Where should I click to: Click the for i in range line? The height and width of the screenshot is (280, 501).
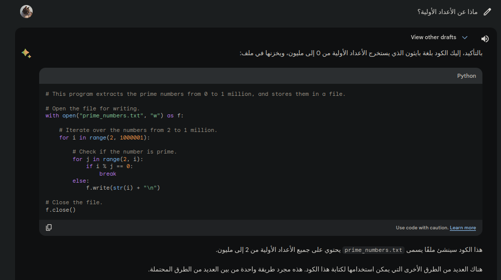(104, 137)
